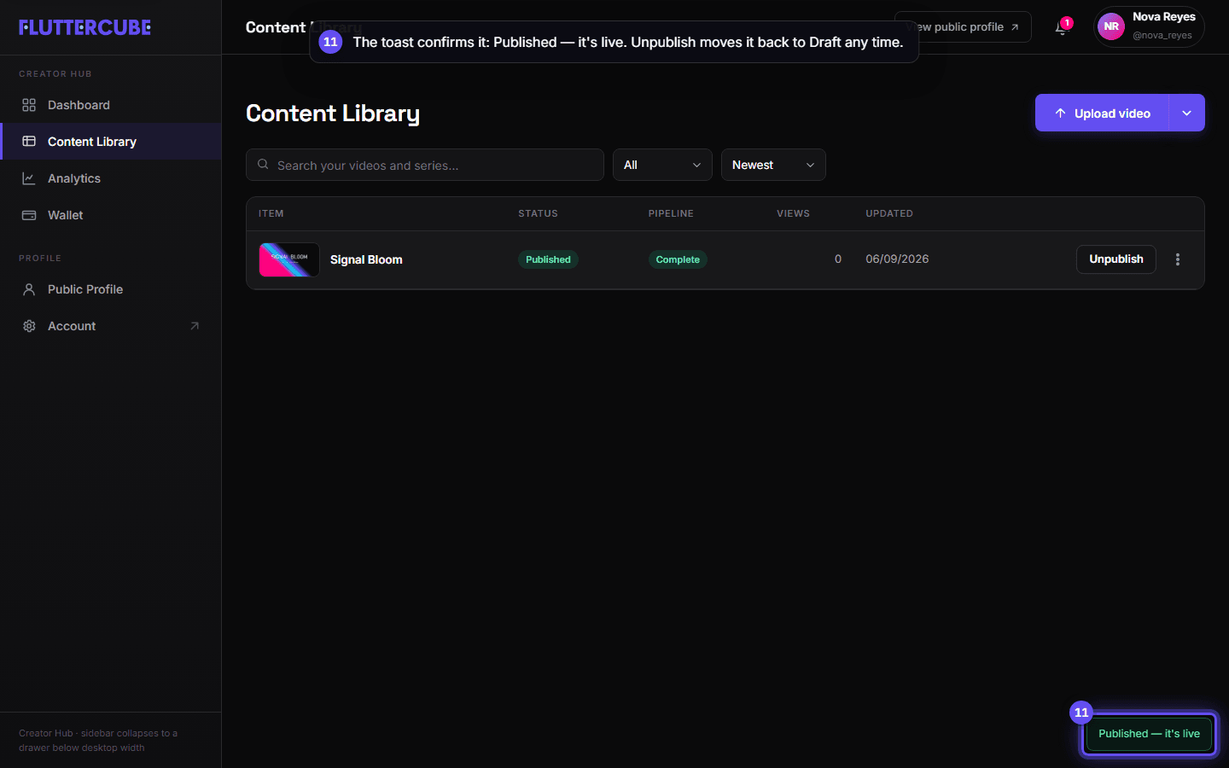Select Content Library in sidebar
The height and width of the screenshot is (768, 1229).
click(111, 142)
